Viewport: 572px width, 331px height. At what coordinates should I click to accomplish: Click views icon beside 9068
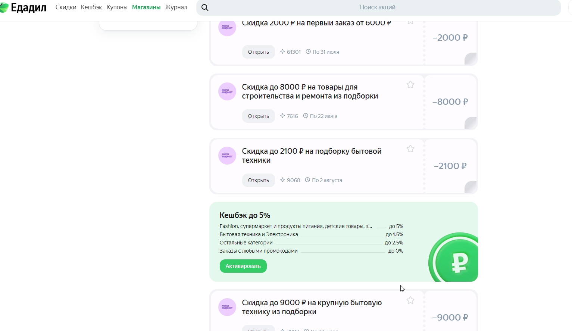[x=282, y=180]
